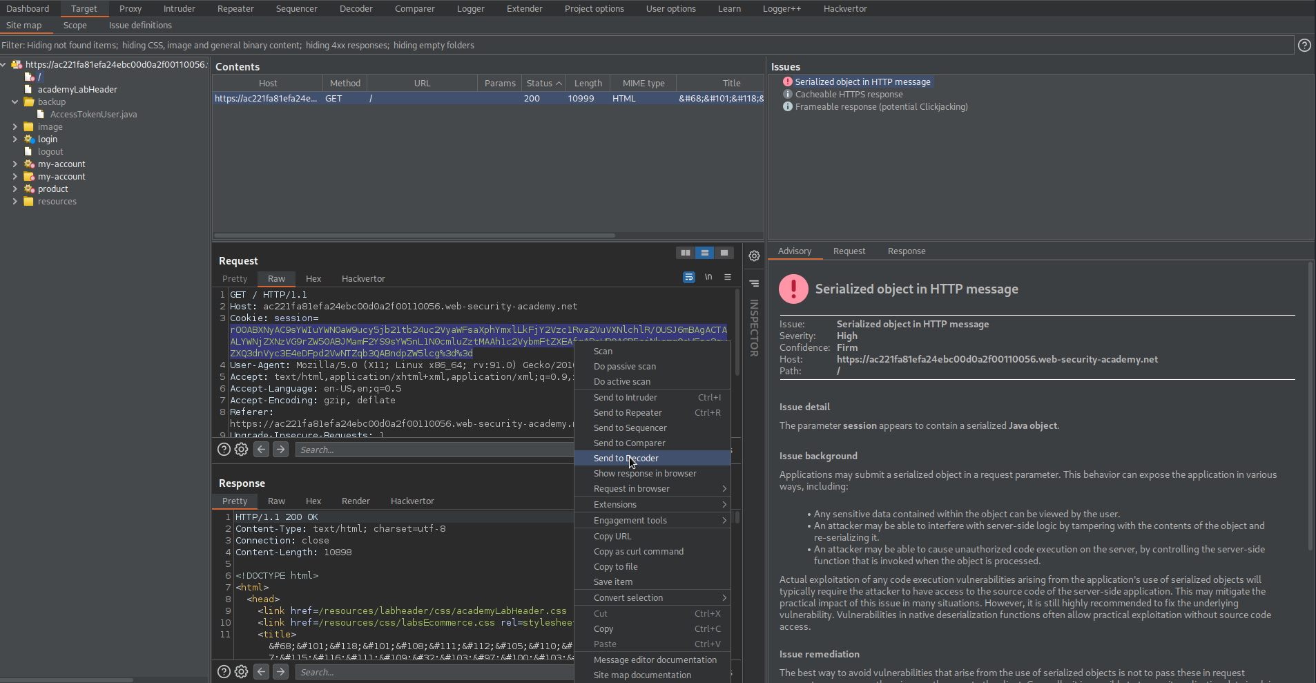This screenshot has width=1316, height=683.
Task: Select the backup folder icon in site map
Action: (x=29, y=102)
